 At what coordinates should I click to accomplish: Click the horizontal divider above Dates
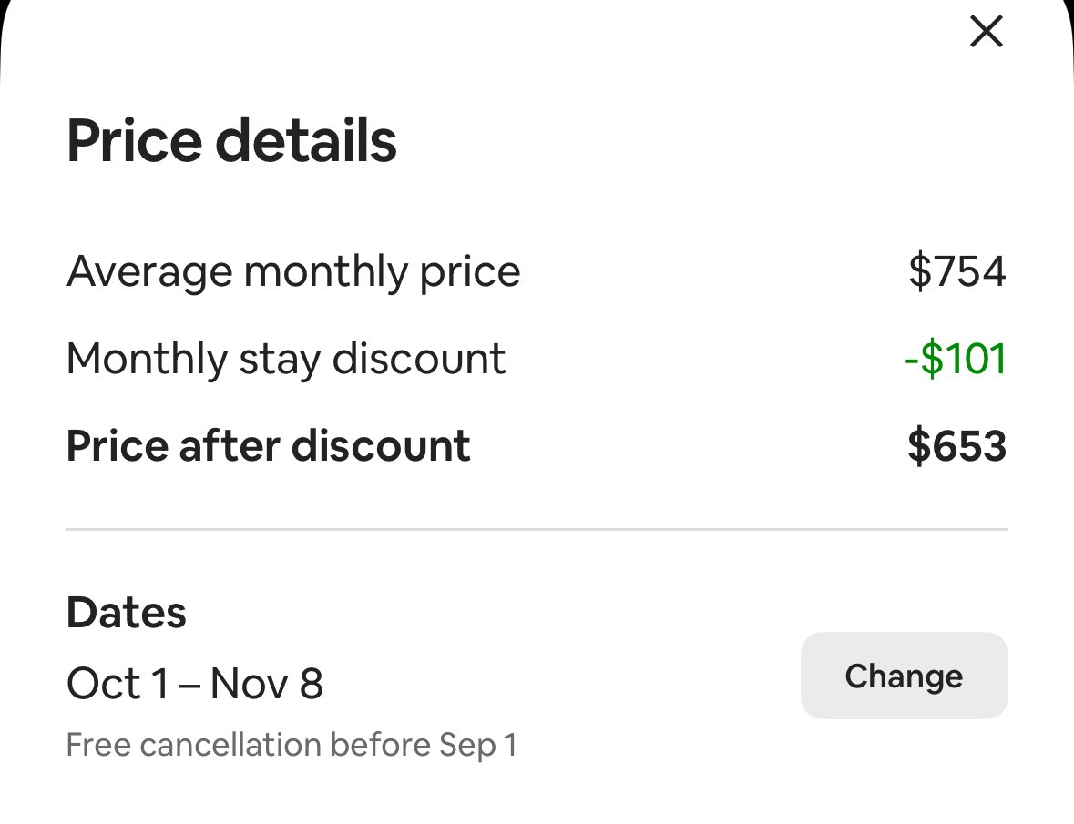537,529
